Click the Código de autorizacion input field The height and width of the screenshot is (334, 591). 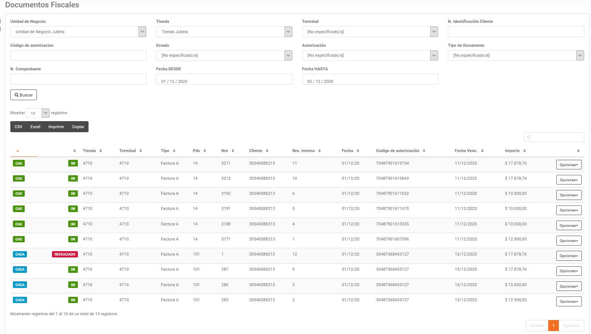[78, 55]
